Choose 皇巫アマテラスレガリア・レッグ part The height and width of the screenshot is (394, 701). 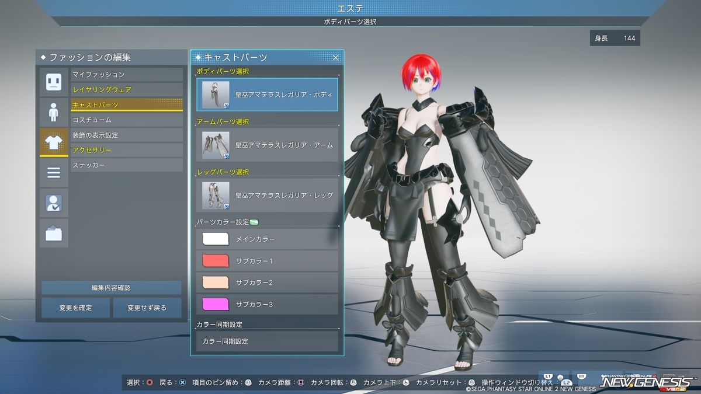pyautogui.click(x=267, y=195)
